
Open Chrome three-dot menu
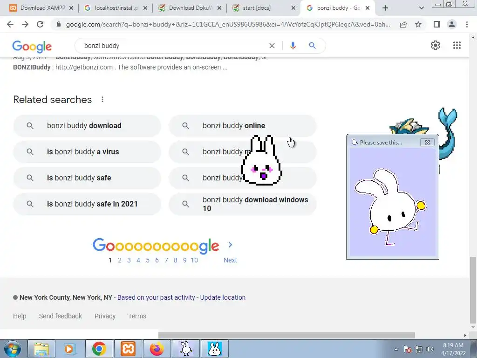point(467,24)
